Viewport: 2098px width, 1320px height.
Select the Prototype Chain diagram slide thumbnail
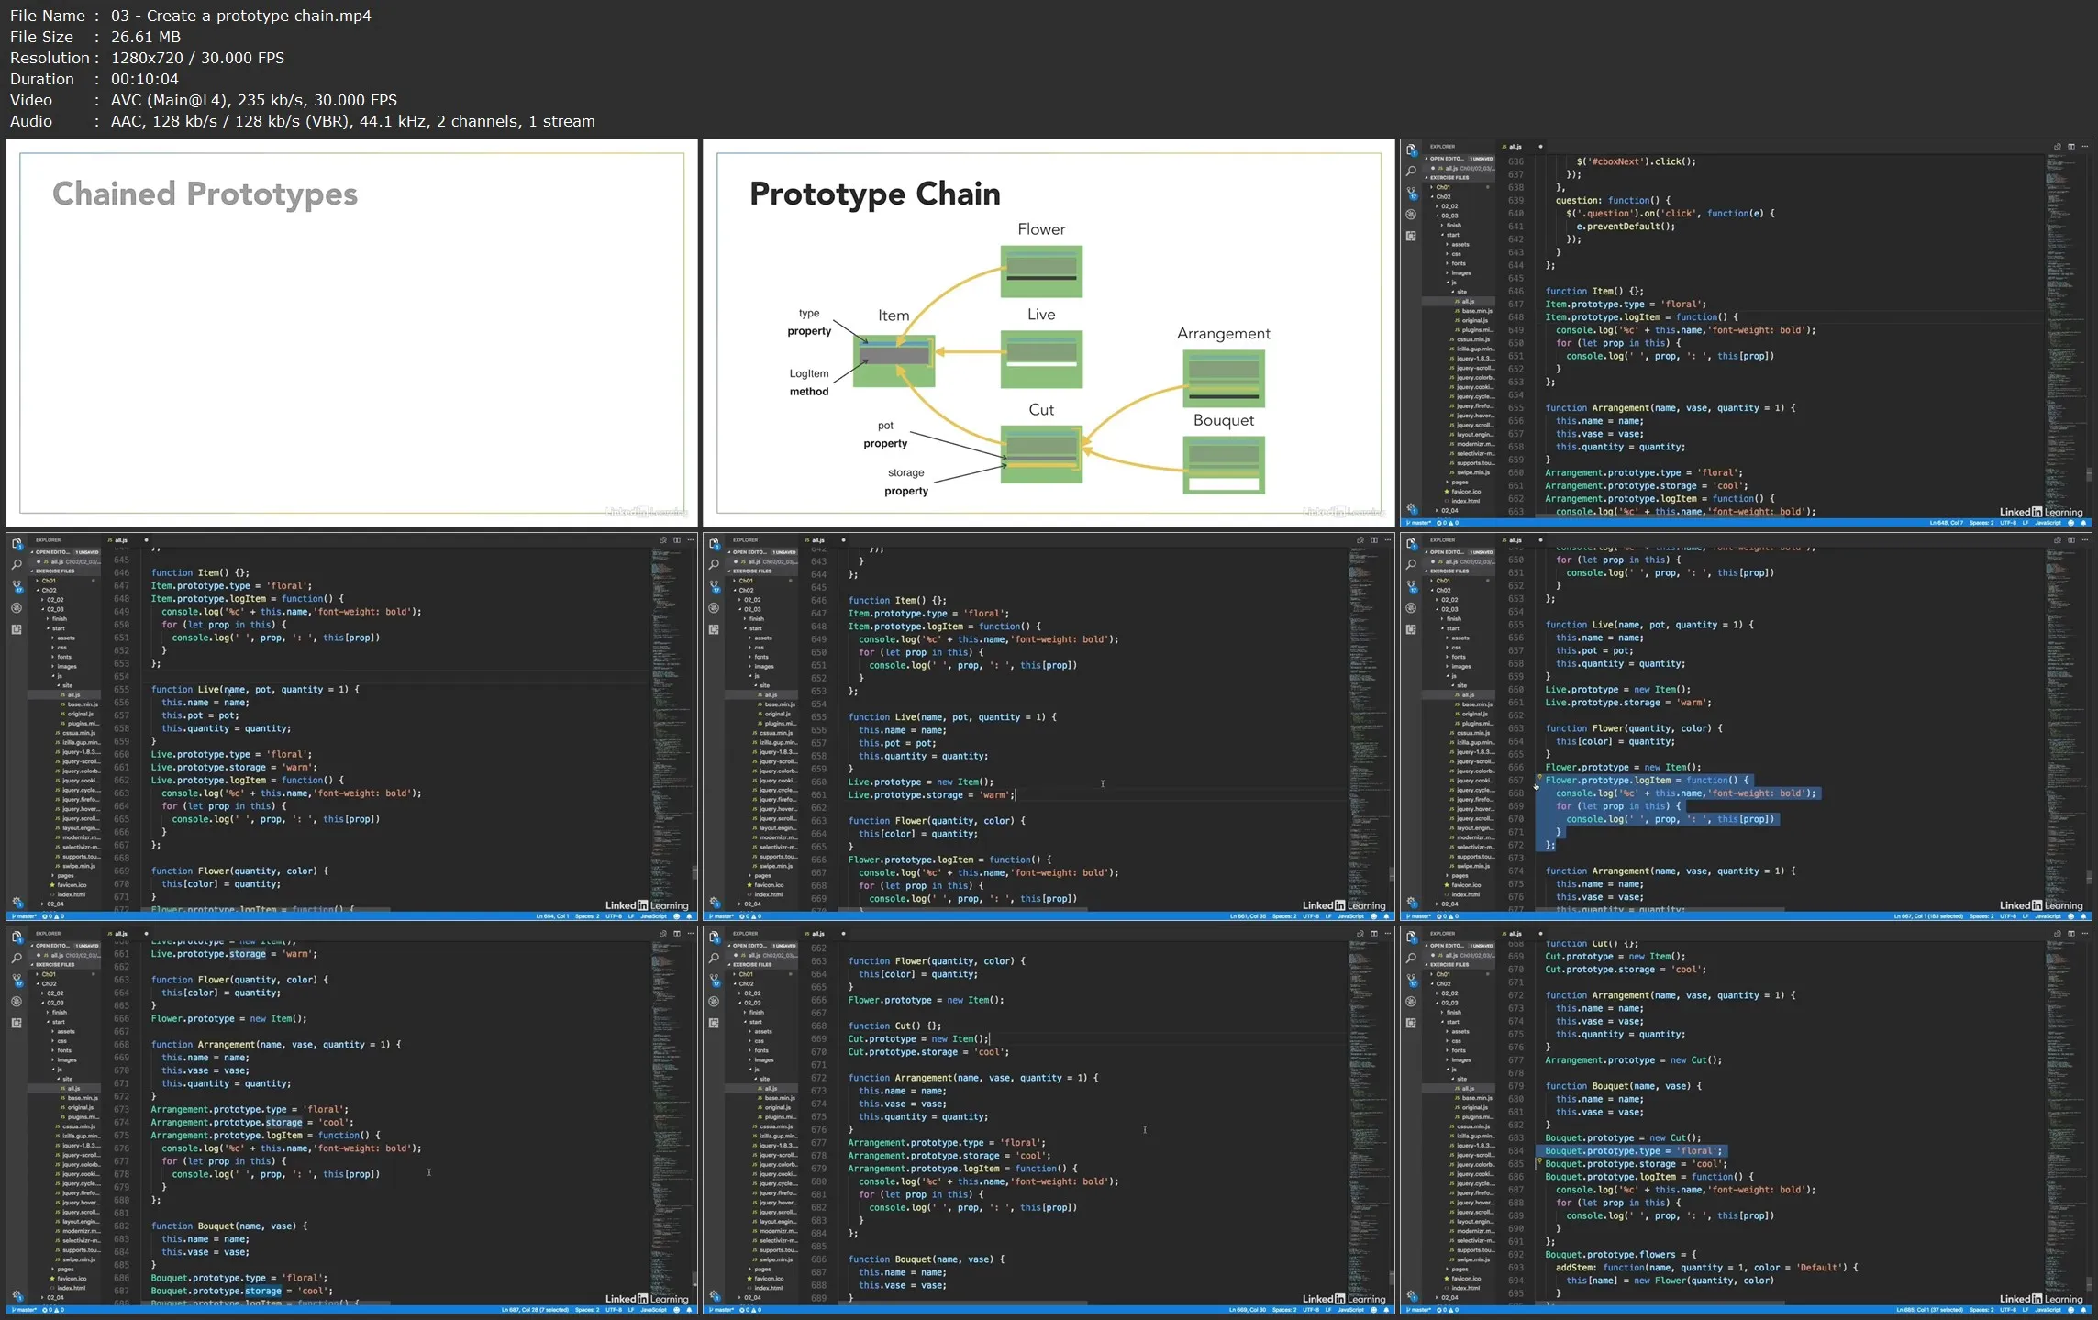1048,333
